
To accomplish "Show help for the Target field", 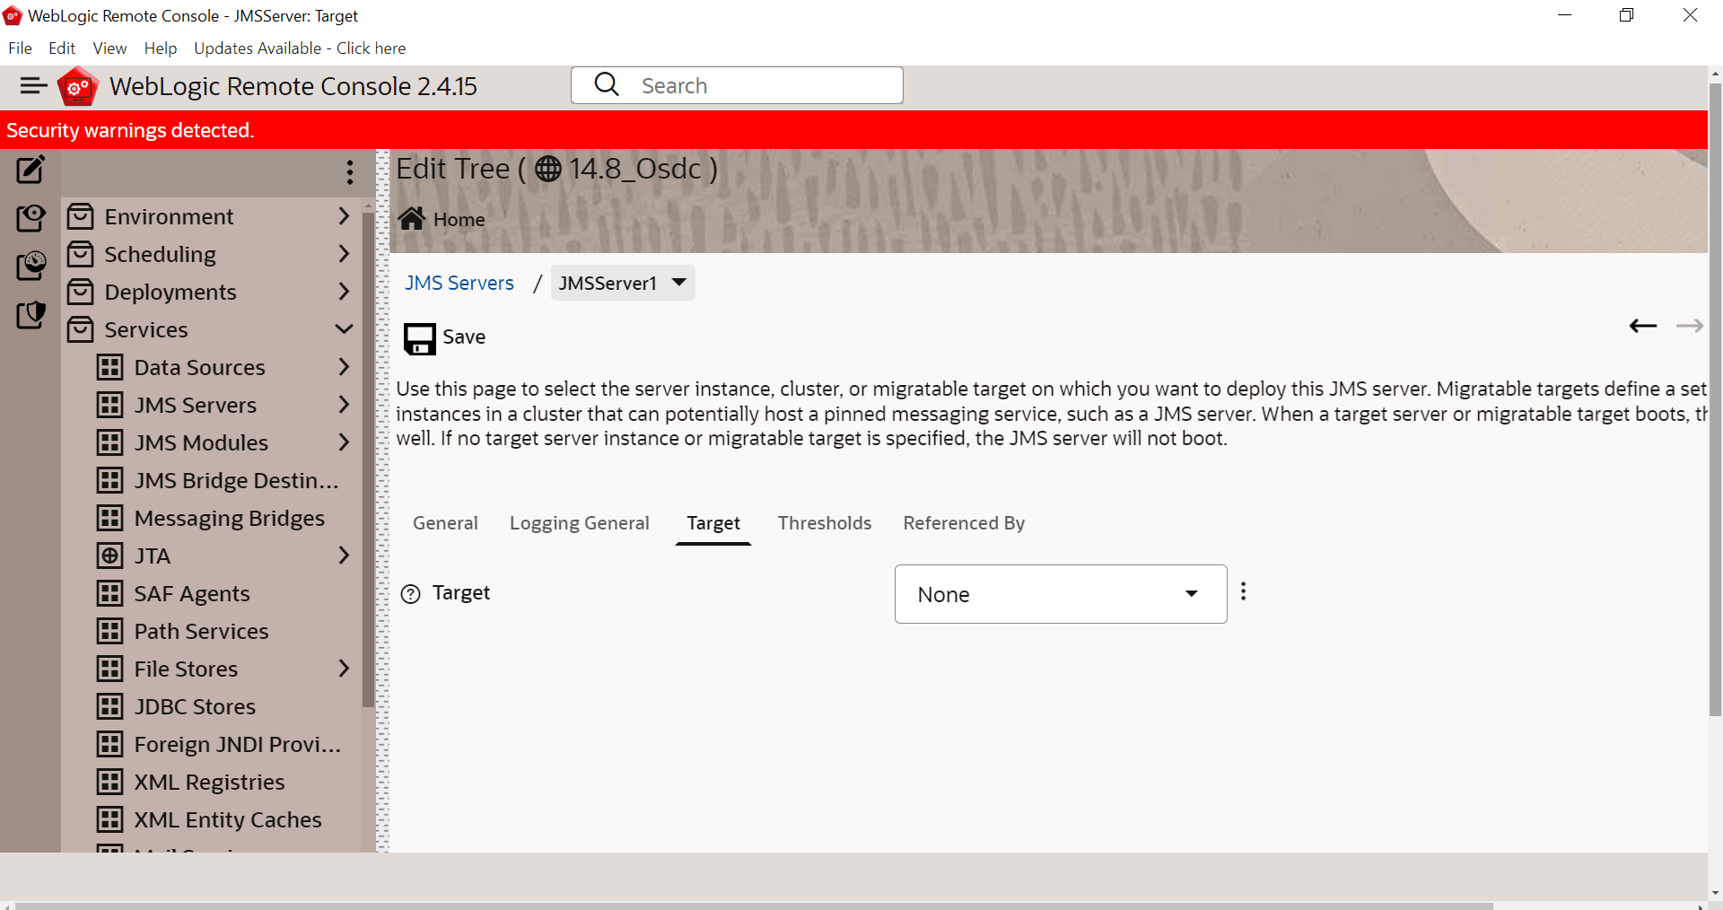I will [x=410, y=594].
